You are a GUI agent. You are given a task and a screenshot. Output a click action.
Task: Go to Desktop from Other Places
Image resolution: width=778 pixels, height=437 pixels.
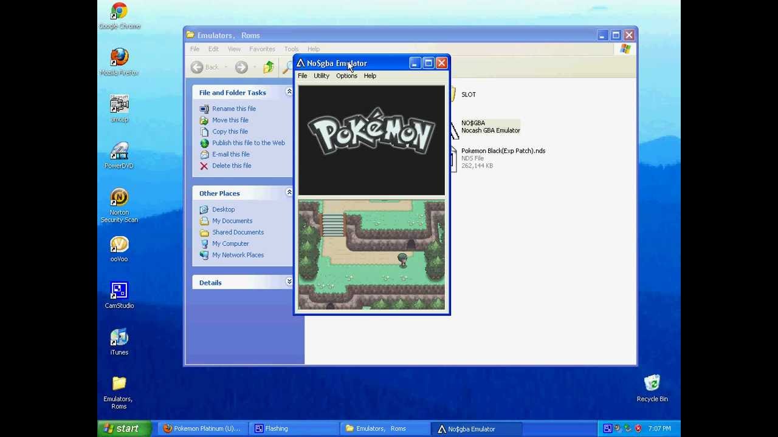click(x=224, y=209)
